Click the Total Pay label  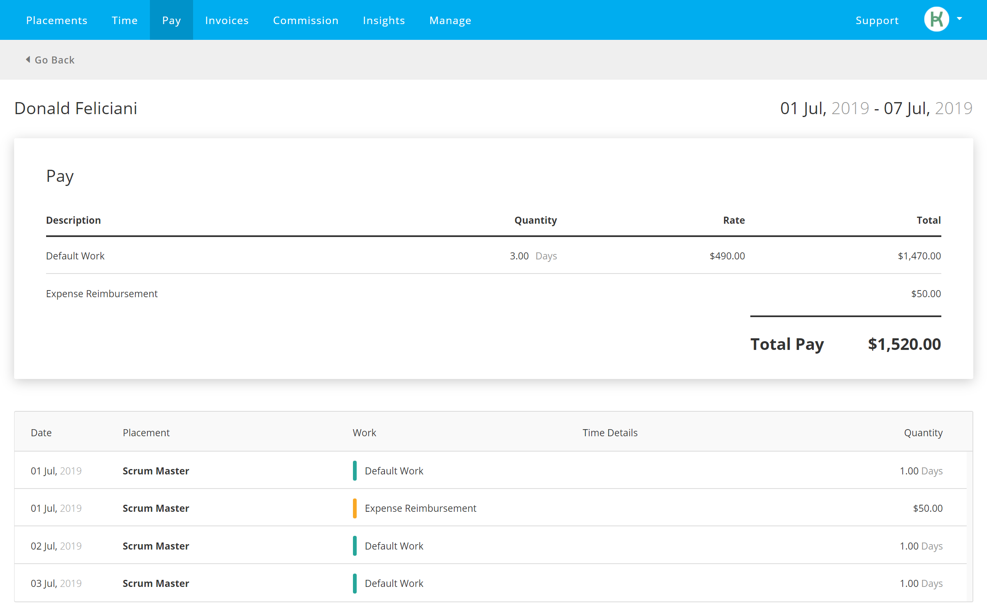pyautogui.click(x=787, y=345)
